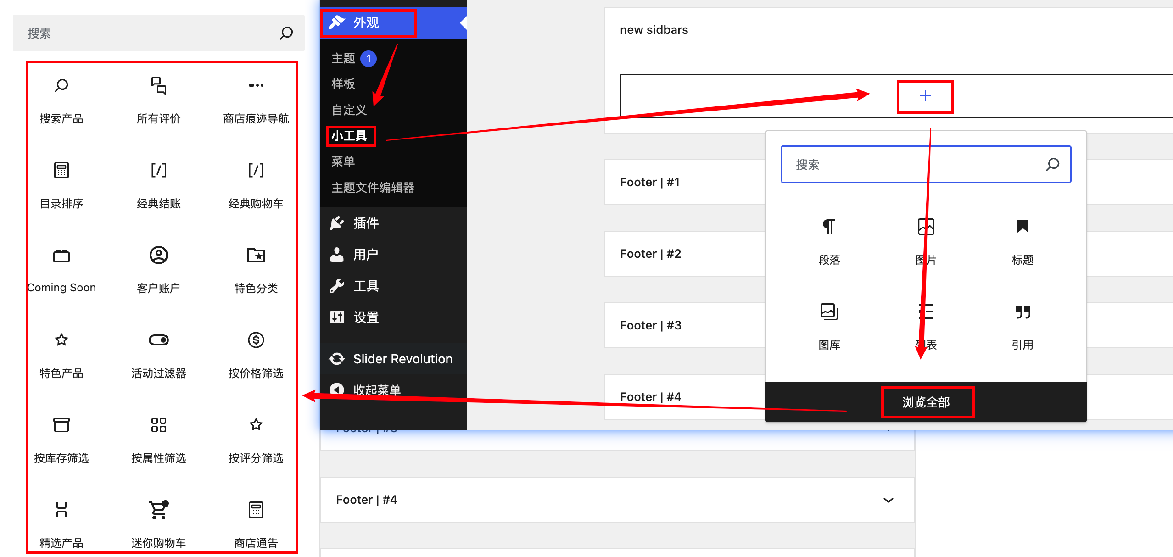Open the 插件 plugins menu
The image size is (1173, 557).
(394, 223)
